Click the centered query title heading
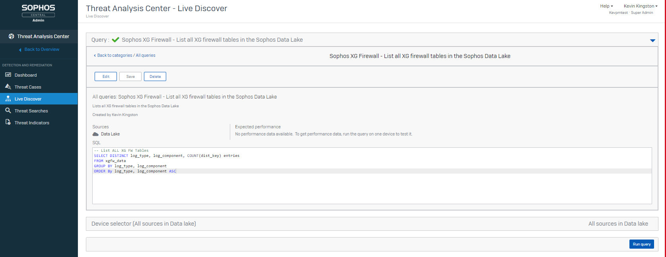The height and width of the screenshot is (257, 666). coord(420,56)
